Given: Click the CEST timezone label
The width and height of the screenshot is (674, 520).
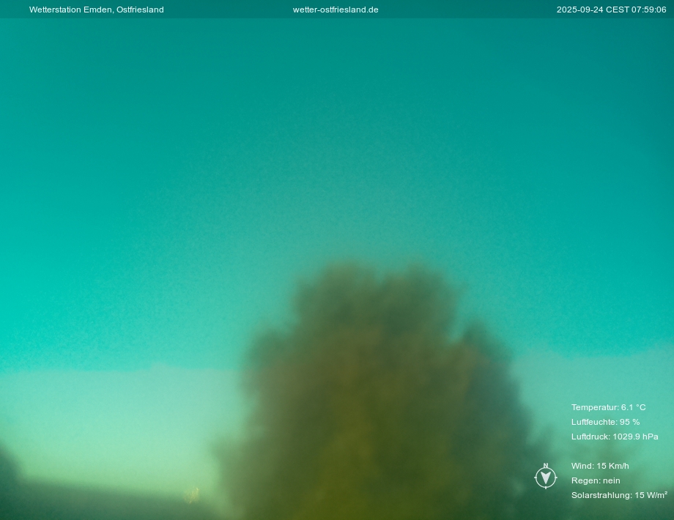Looking at the screenshot, I should [617, 10].
